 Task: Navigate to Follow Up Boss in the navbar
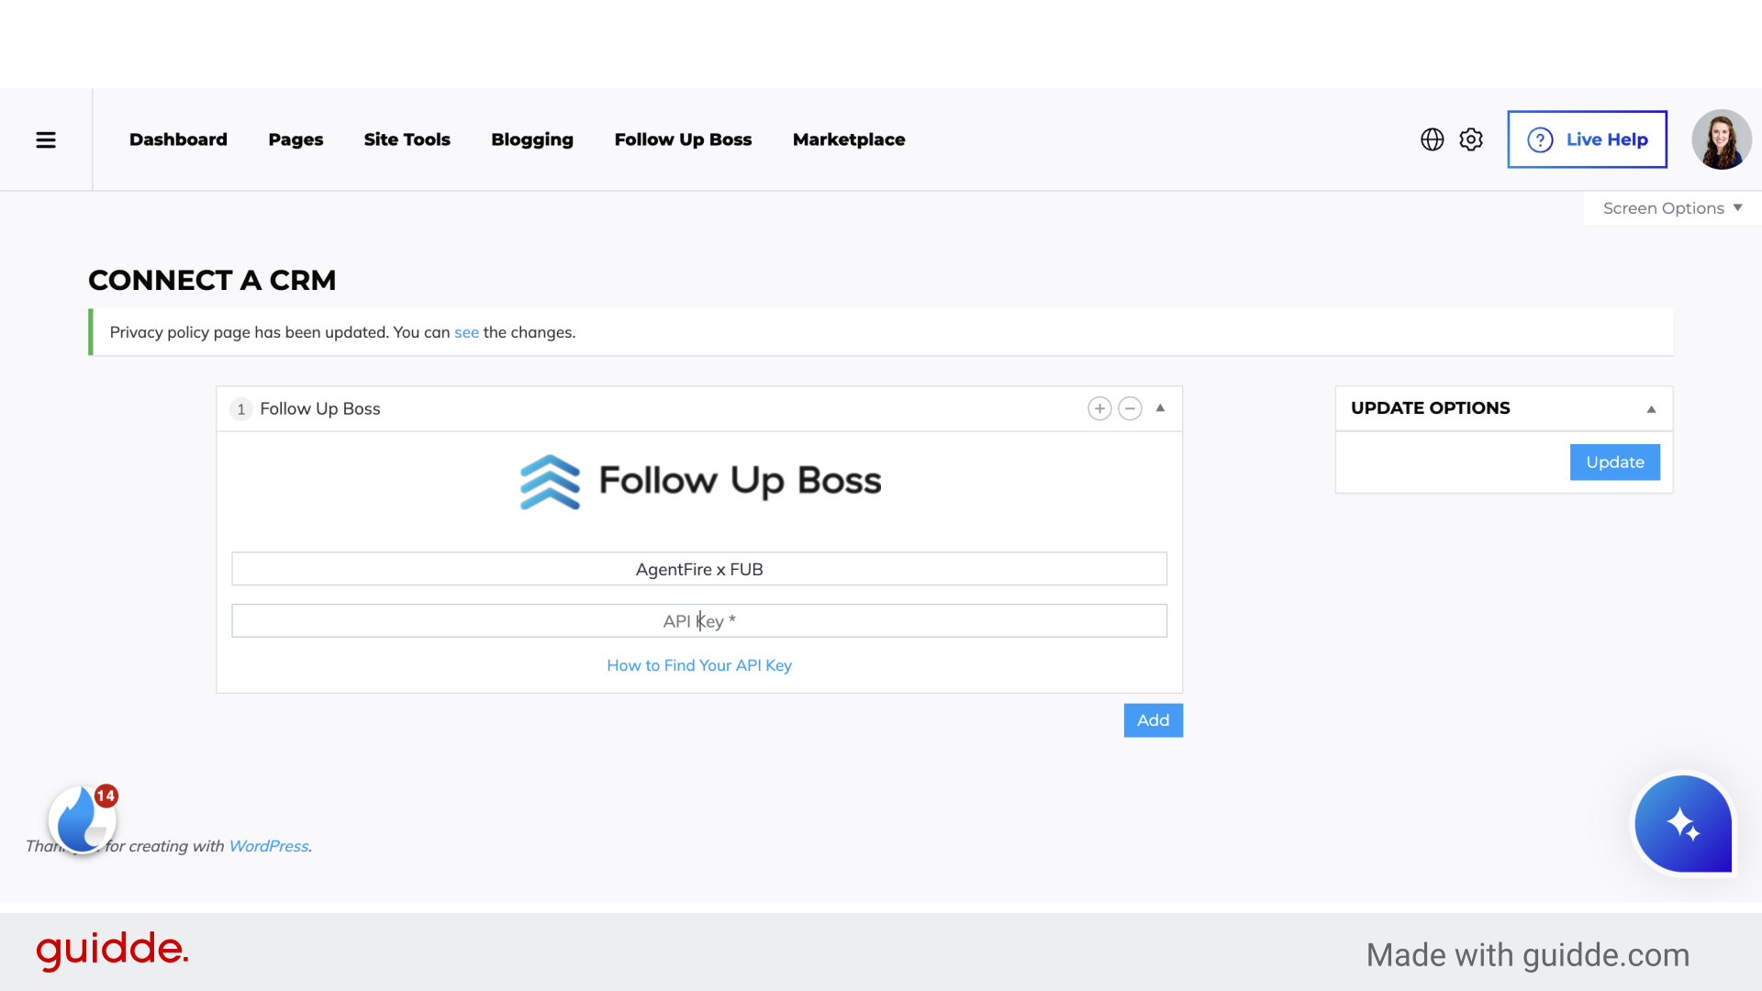[683, 139]
